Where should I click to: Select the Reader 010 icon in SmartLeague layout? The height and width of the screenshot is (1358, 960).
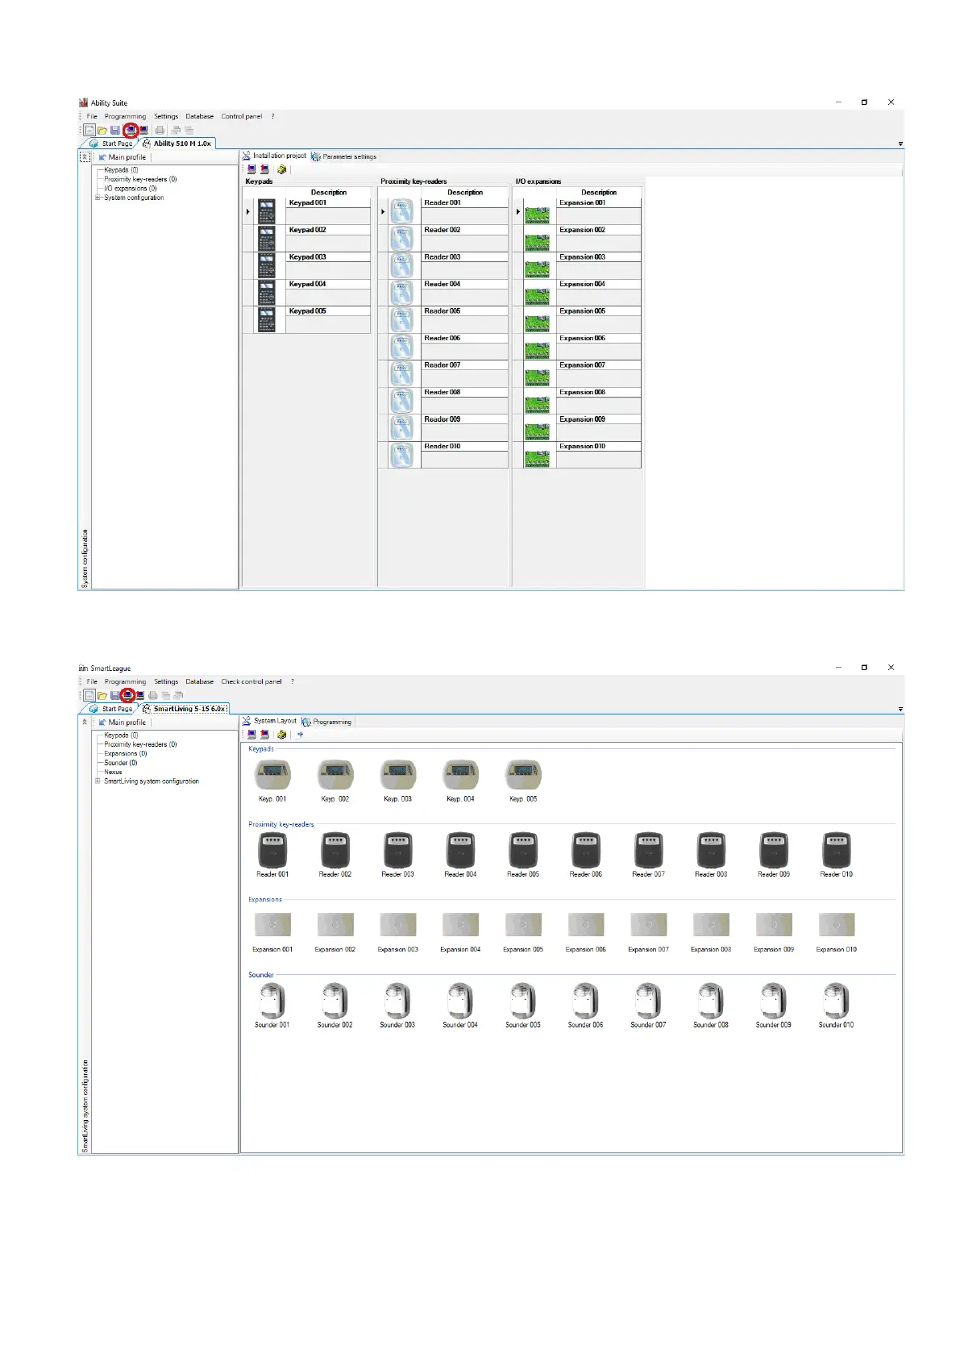[x=837, y=850]
